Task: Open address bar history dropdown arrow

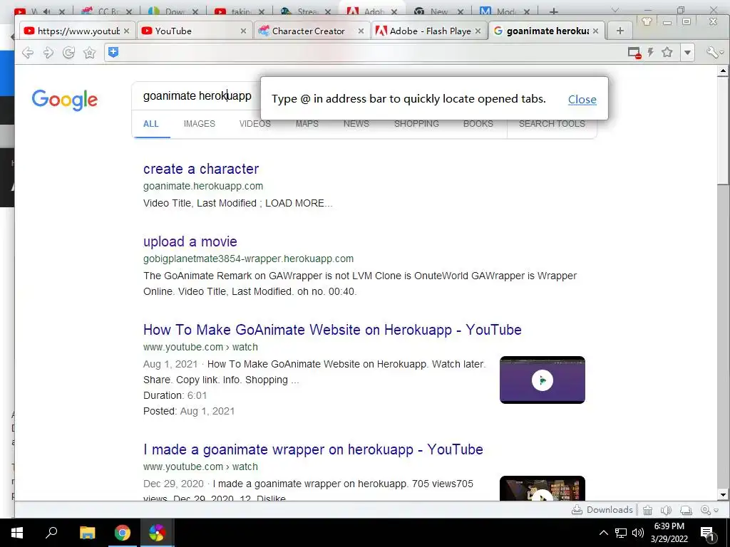Action: pos(687,53)
